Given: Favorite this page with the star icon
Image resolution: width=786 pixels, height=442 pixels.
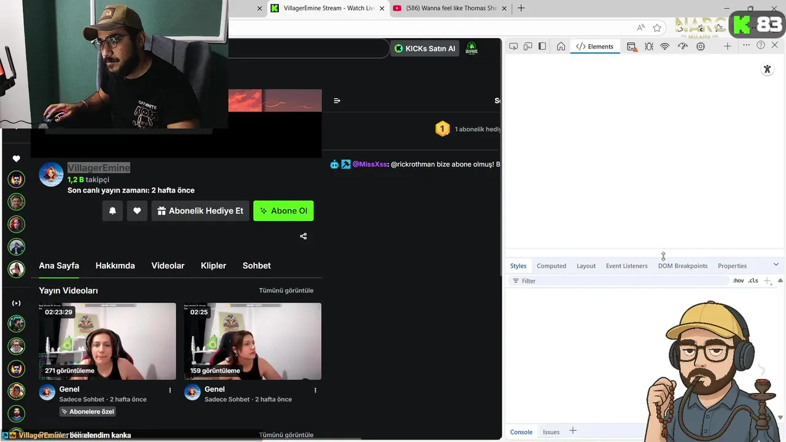Looking at the screenshot, I should click(657, 28).
